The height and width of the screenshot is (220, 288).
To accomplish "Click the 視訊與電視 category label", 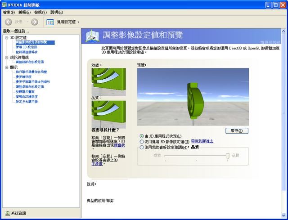I will pyautogui.click(x=19, y=58).
